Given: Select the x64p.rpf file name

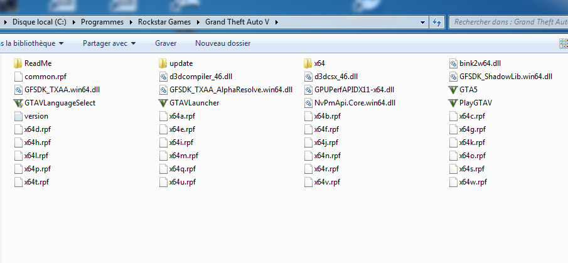Looking at the screenshot, I should [38, 169].
